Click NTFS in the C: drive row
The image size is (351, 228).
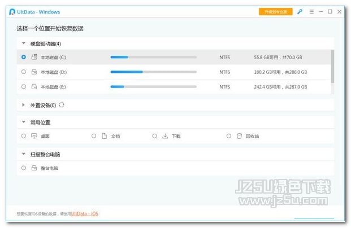pyautogui.click(x=224, y=58)
